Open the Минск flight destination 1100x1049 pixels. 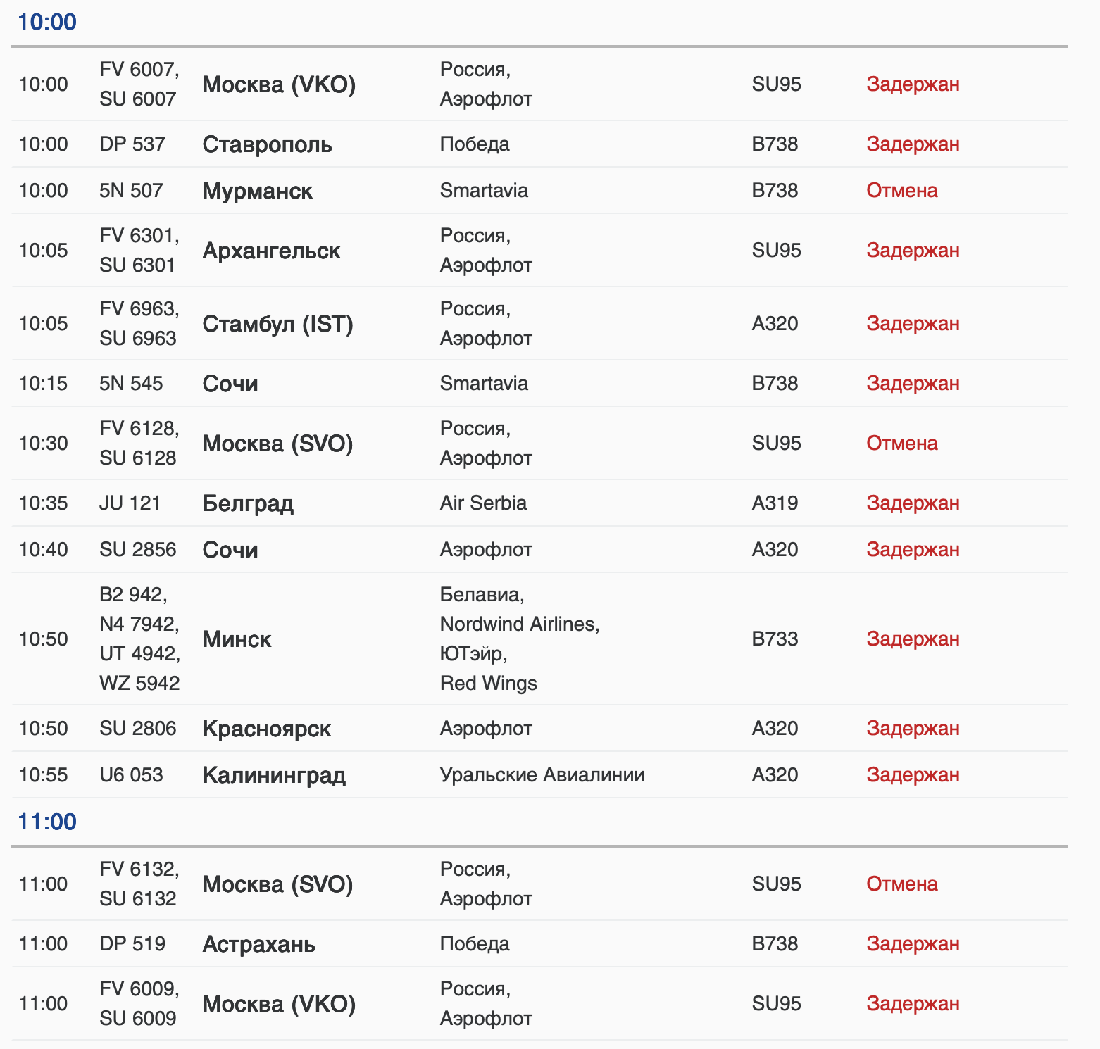click(x=237, y=639)
